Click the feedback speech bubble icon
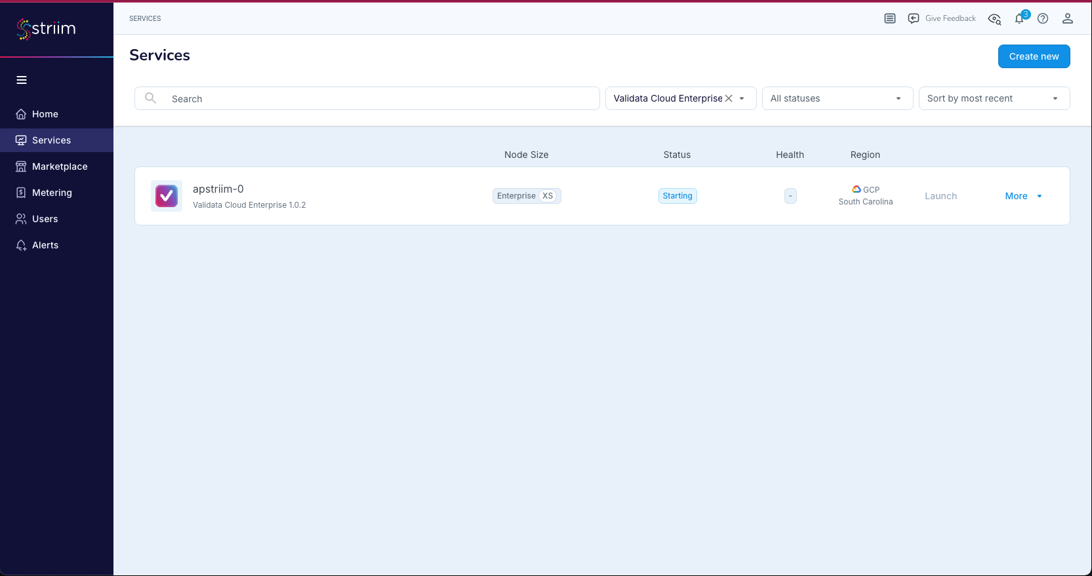 914,18
